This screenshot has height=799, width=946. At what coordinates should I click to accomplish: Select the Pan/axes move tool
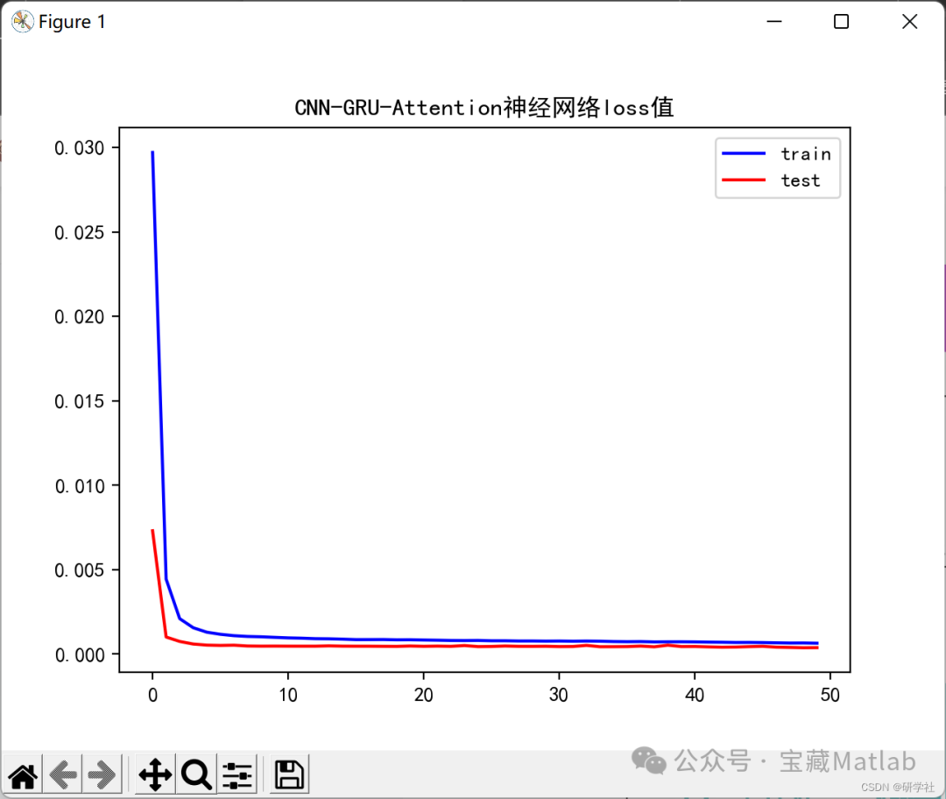tap(154, 774)
